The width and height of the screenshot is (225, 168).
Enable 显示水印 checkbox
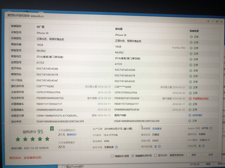[155, 155]
